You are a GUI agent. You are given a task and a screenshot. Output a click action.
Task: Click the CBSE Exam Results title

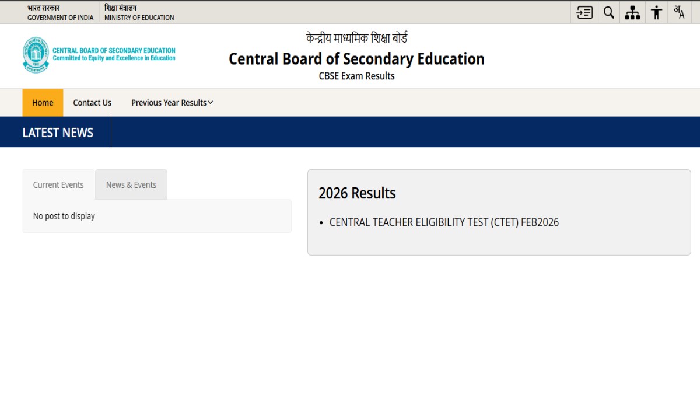point(356,76)
